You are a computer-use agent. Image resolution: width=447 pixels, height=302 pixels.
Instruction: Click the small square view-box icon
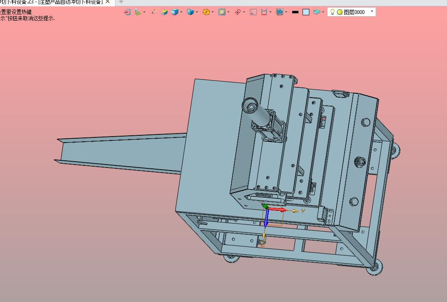coord(253,12)
